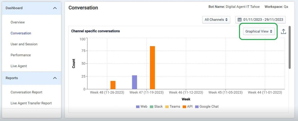Collapse the Reports section chevron
Screen dimensions: 298x121
(55, 78)
